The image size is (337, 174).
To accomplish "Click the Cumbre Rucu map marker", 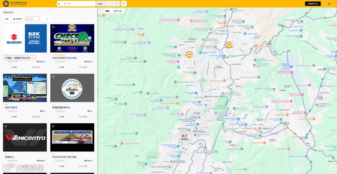I will click(148, 93).
